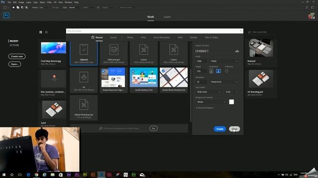The width and height of the screenshot is (318, 178).
Task: Open the 8 bit depth dropdown
Action: 232,92
